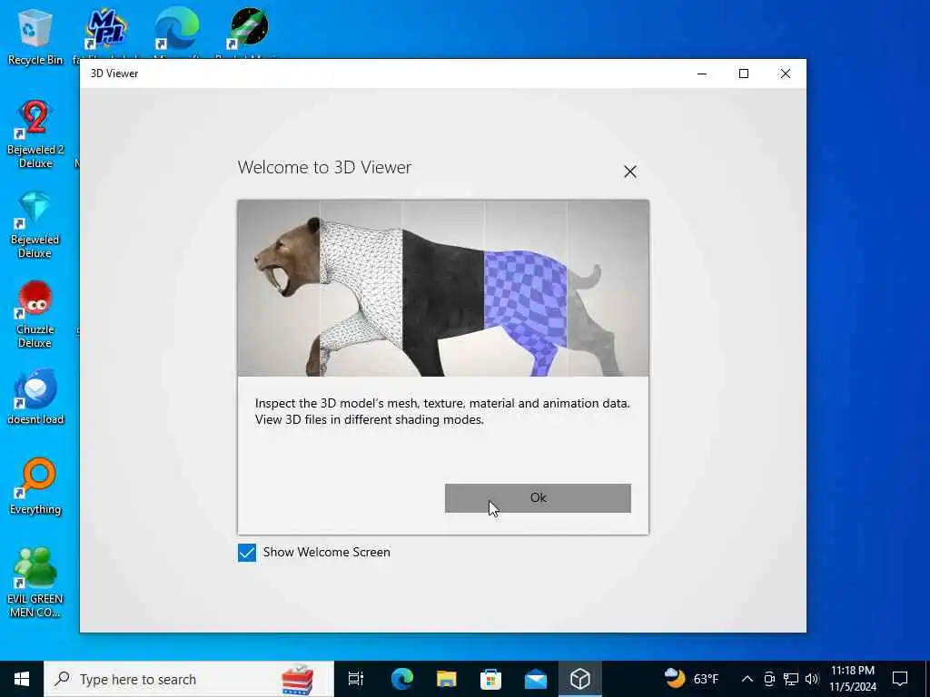The image size is (930, 697).
Task: Click the saber-tooth cat model preview image
Action: point(443,288)
